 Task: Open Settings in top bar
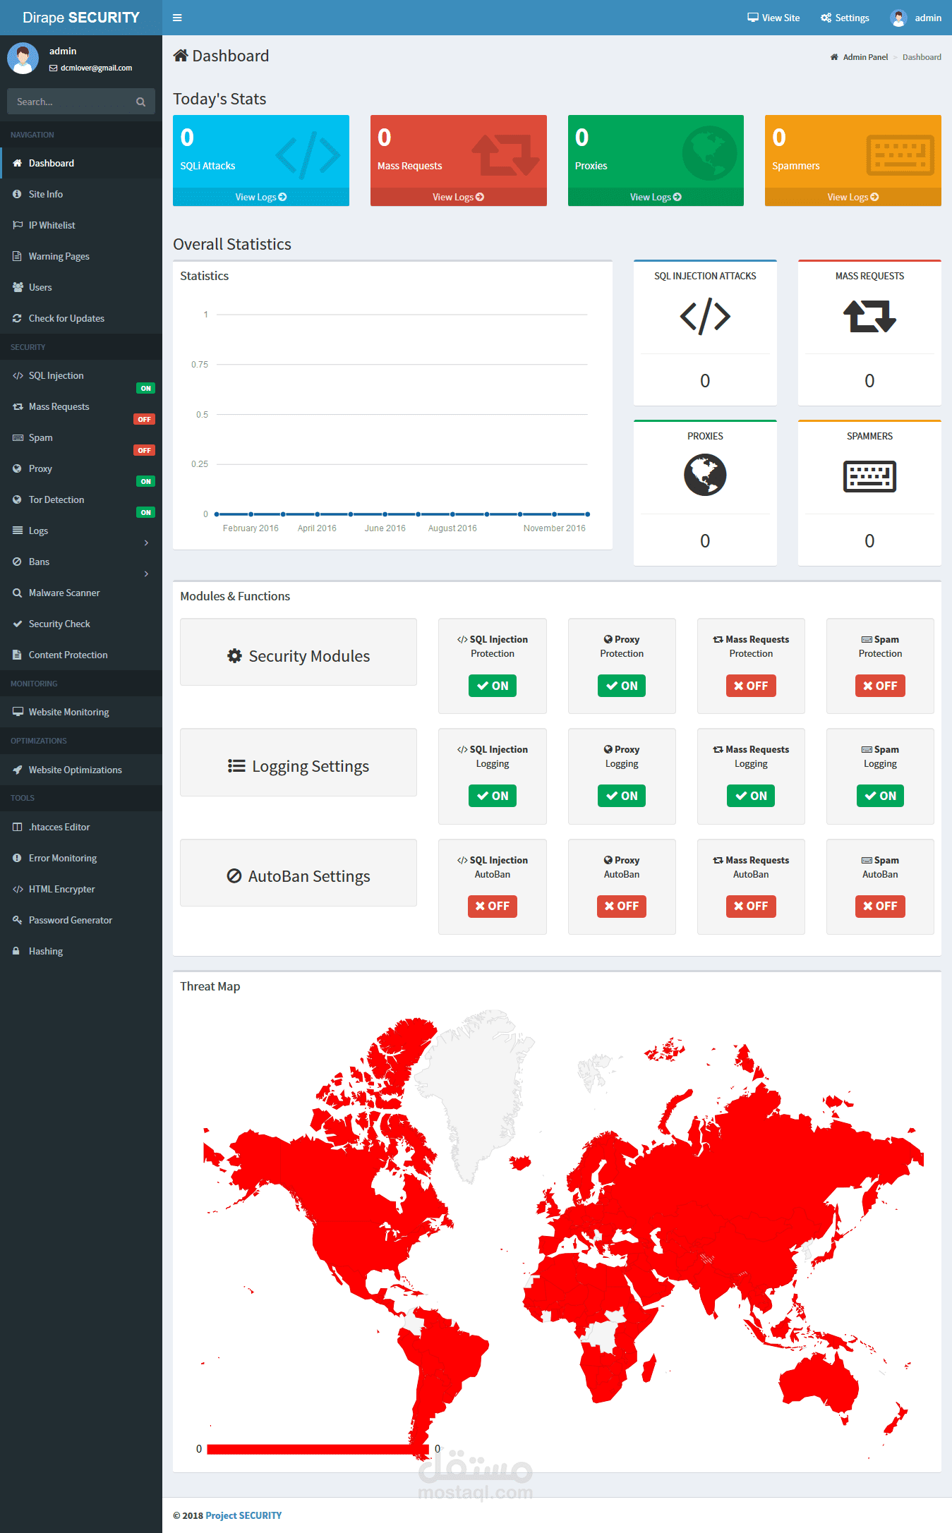[845, 18]
